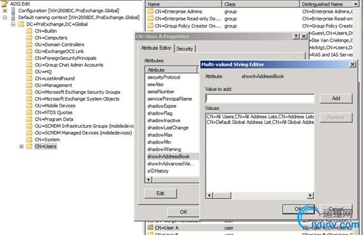Screen dimensions: 363x235
Task: Click the attributes list scroll-left arrow
Action: pyautogui.click(x=149, y=179)
